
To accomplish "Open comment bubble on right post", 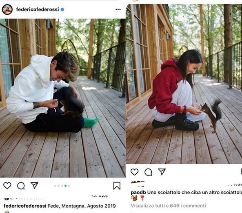I will [148, 172].
